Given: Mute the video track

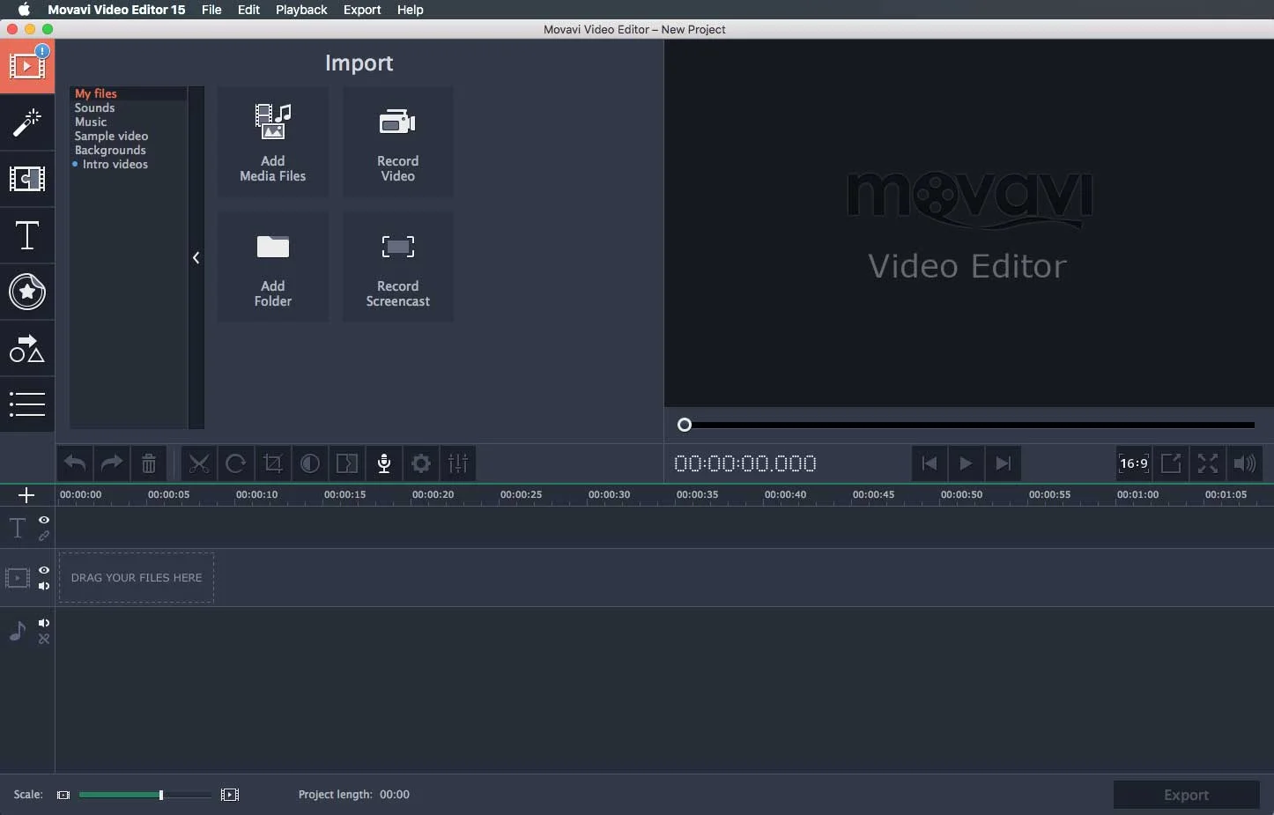Looking at the screenshot, I should (x=44, y=586).
